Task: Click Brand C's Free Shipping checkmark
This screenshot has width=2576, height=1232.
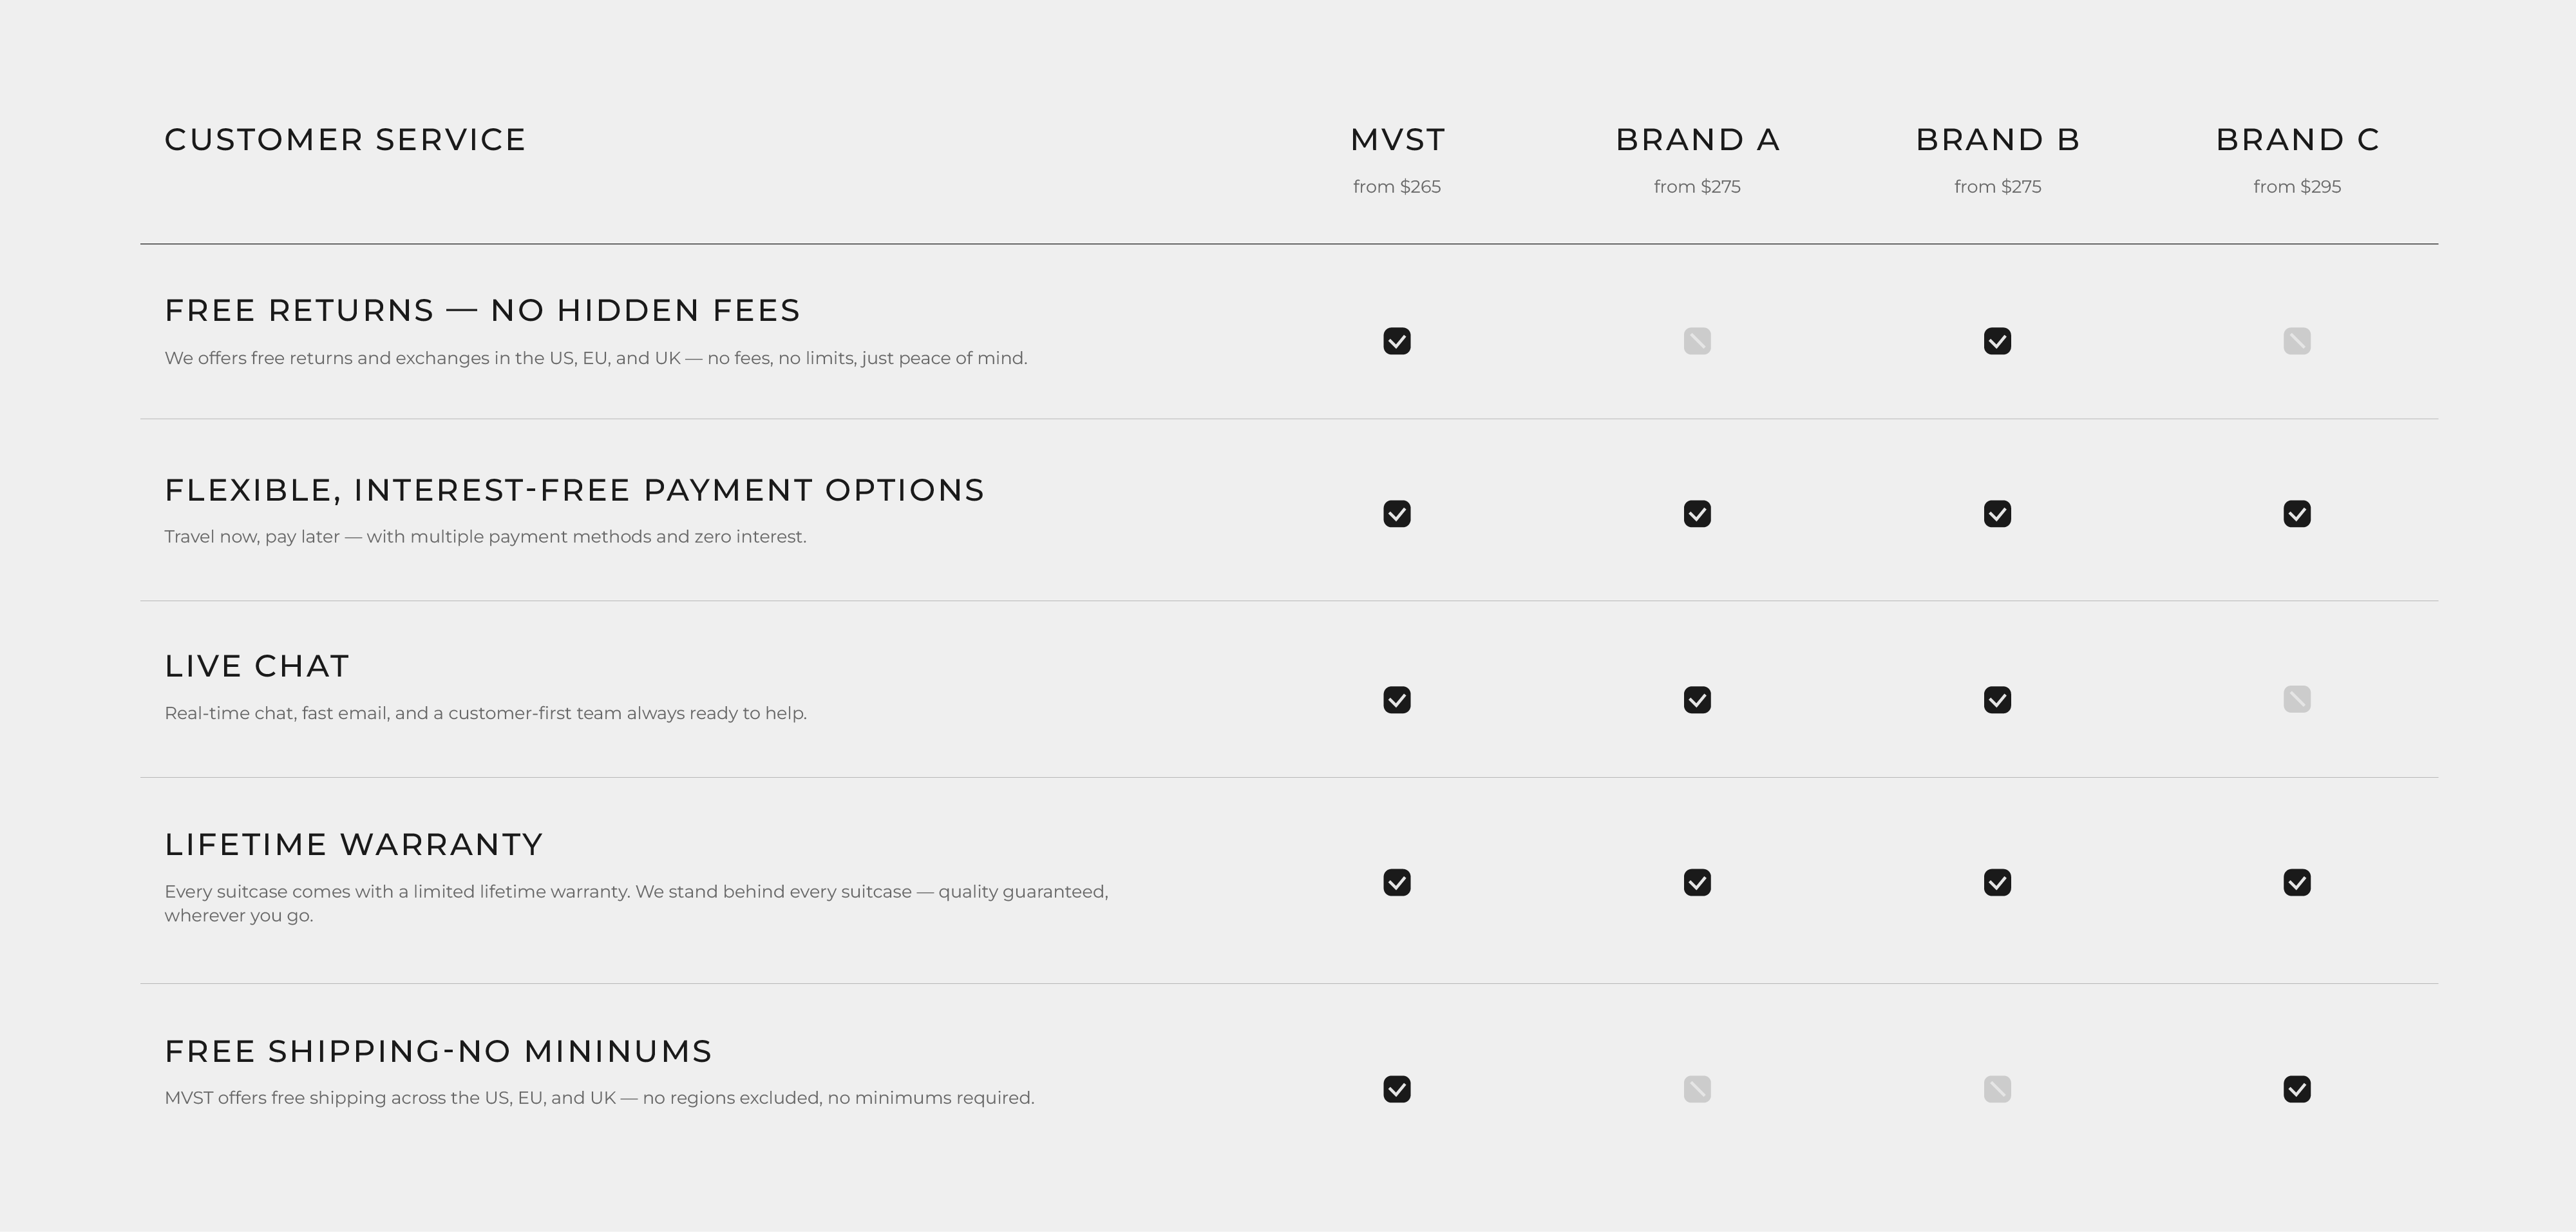Action: 2297,1089
